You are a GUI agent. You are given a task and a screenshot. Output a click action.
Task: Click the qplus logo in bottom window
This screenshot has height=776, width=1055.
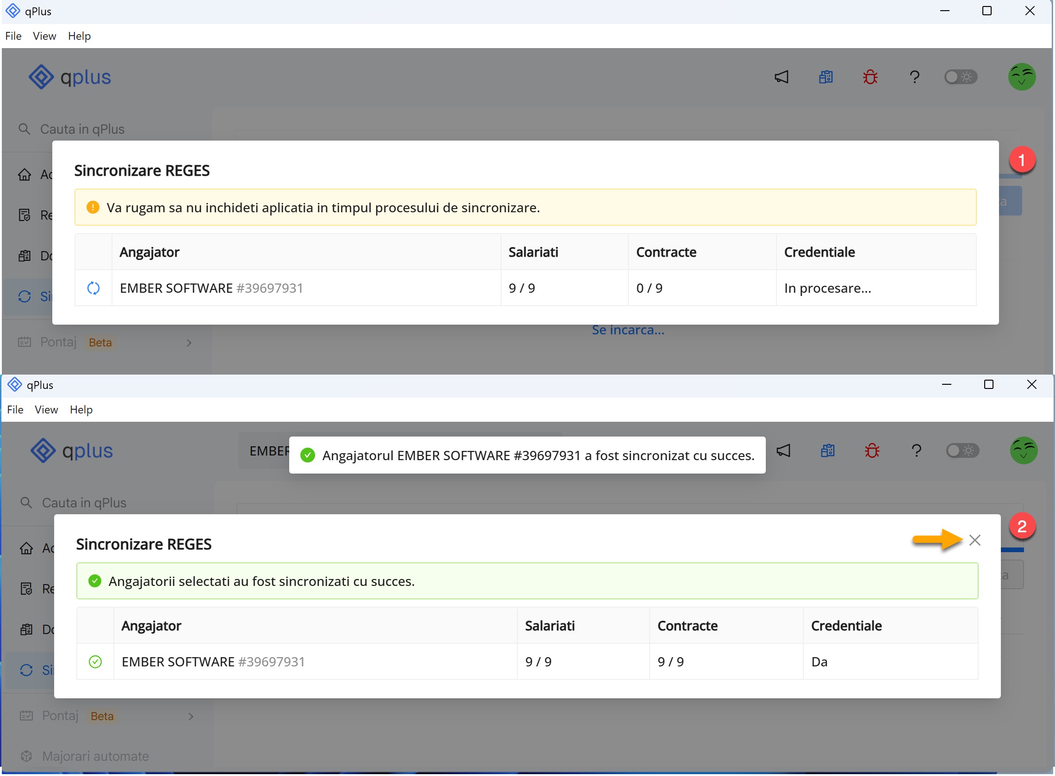[x=71, y=450]
